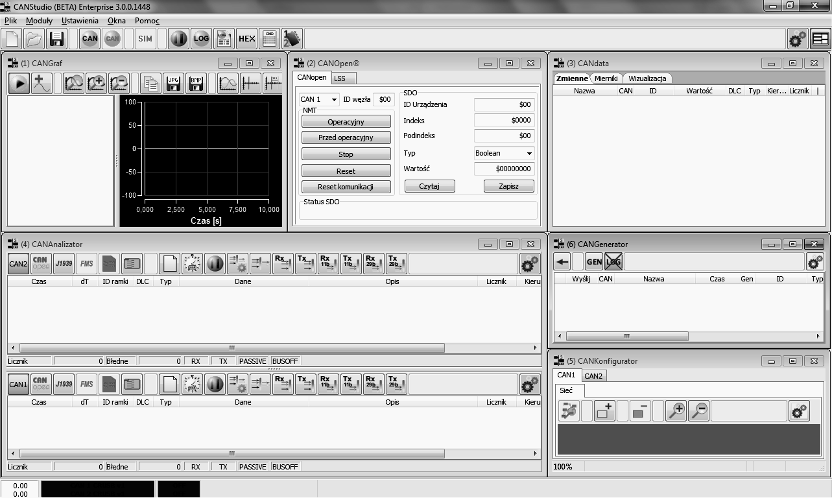Viewport: 832px width, 498px height.
Task: Save project with floppy disk icon
Action: click(x=56, y=39)
